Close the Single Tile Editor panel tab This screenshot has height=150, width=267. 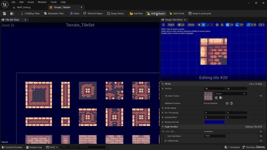pos(185,20)
